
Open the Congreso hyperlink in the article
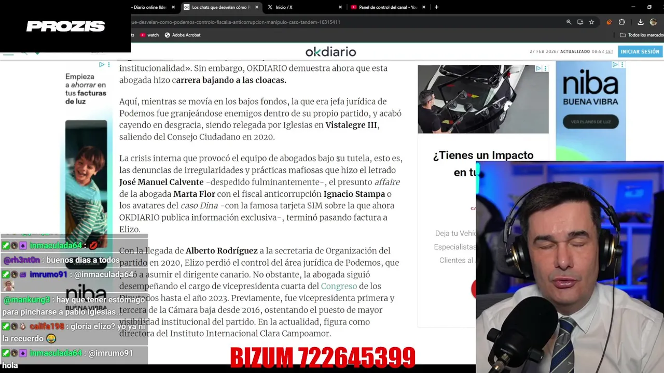(339, 286)
